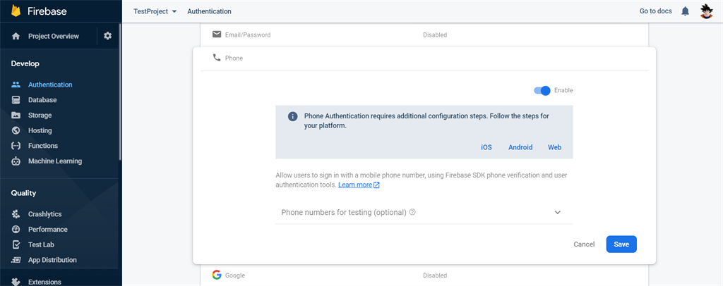Click the Save button
Screen dimensions: 723x286
[x=621, y=244]
